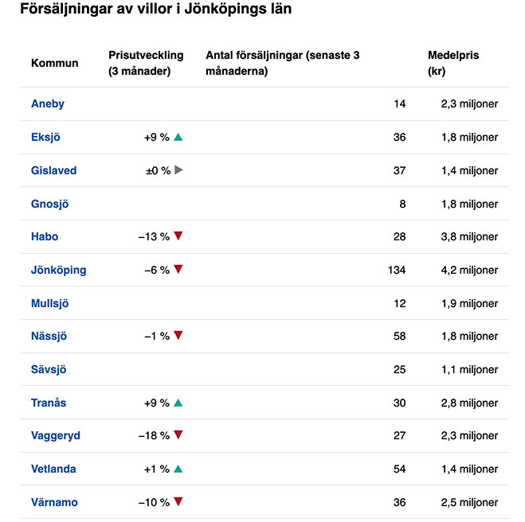Click the Kommun column header
Viewport: 525px width, 522px height.
coord(55,63)
